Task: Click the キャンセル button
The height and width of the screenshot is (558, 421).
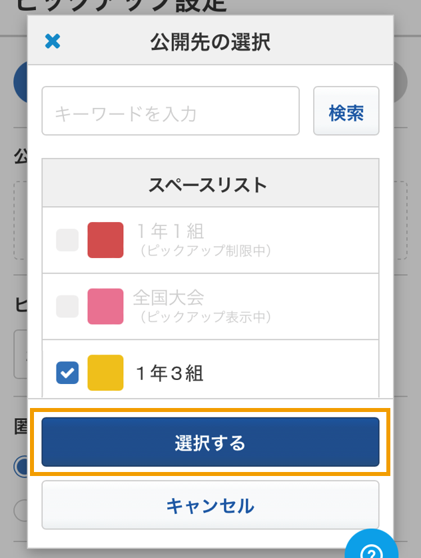Action: pyautogui.click(x=210, y=505)
